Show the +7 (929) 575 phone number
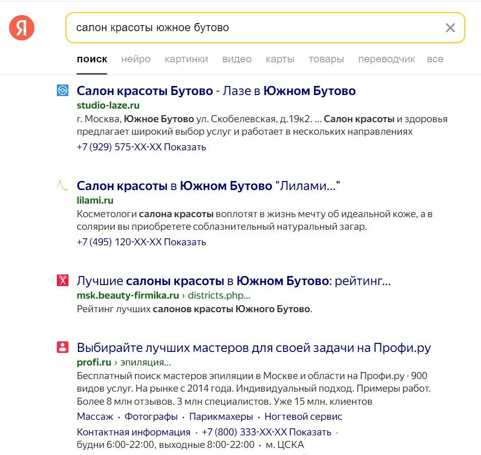The height and width of the screenshot is (455, 481). click(x=141, y=147)
